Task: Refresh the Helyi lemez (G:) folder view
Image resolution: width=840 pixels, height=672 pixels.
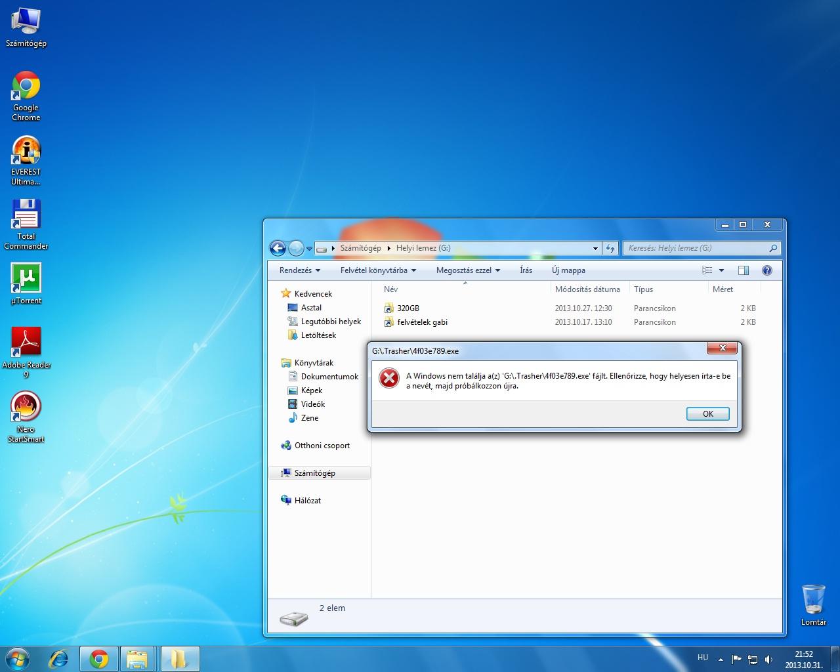Action: (x=611, y=248)
